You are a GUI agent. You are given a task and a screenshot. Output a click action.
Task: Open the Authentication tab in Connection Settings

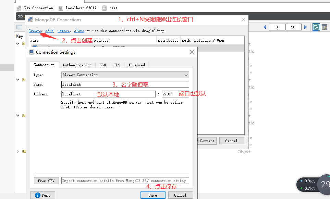point(77,65)
